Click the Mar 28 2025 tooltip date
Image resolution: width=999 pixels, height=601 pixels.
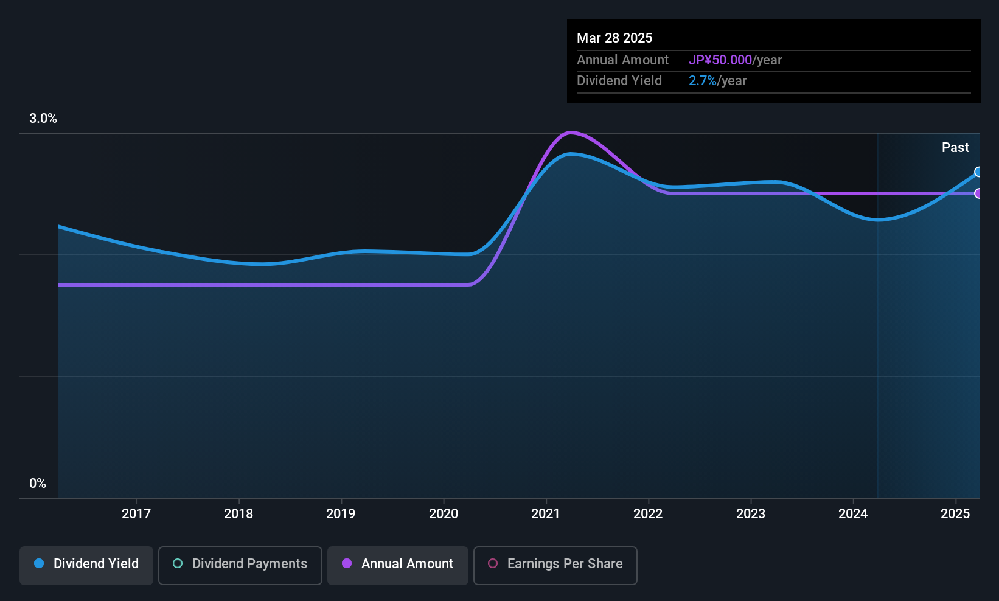coord(614,38)
